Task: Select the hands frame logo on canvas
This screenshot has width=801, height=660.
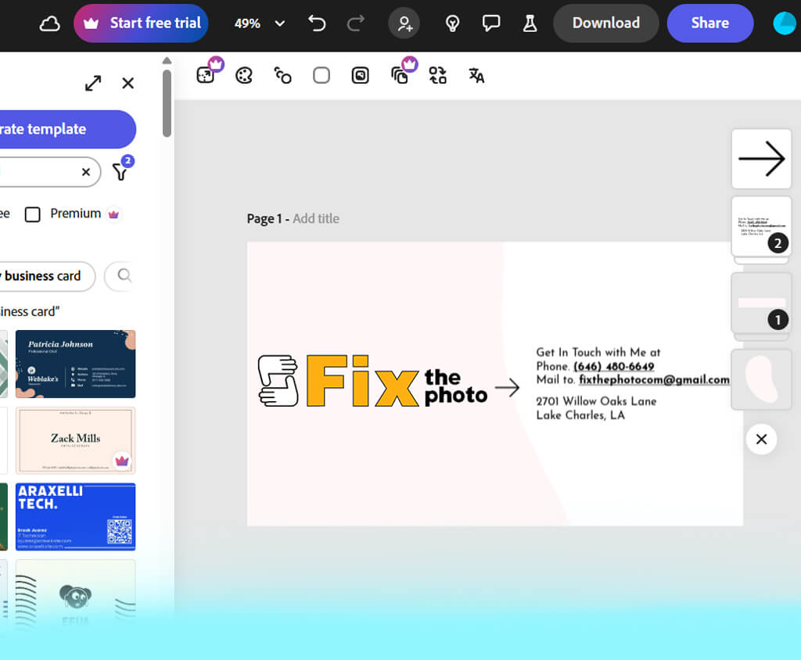Action: click(278, 381)
